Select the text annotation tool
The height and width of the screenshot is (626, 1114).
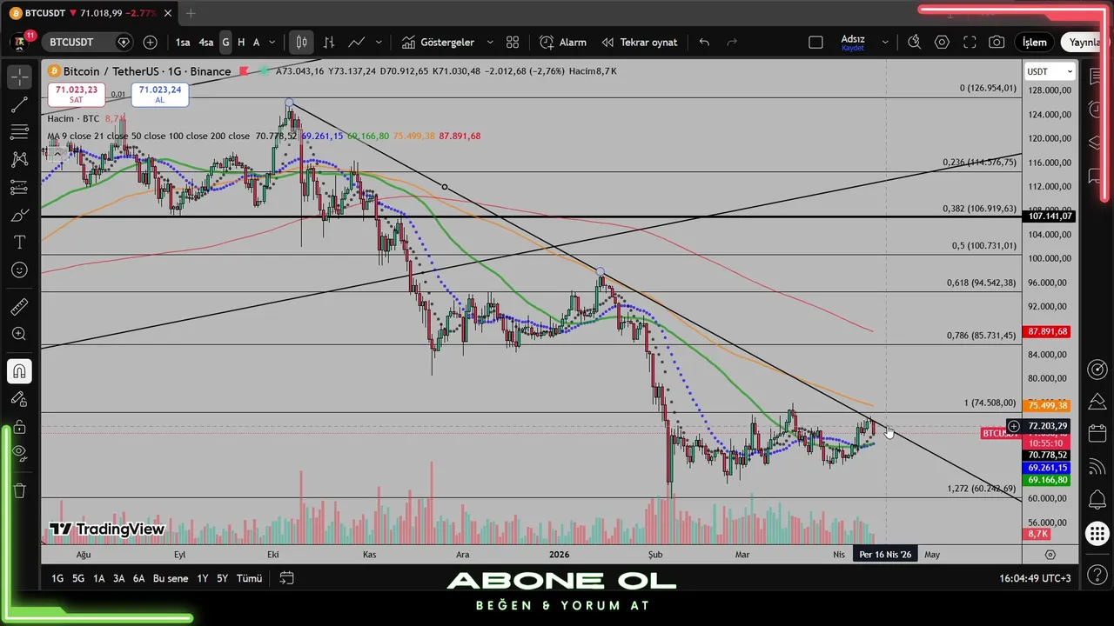point(19,242)
